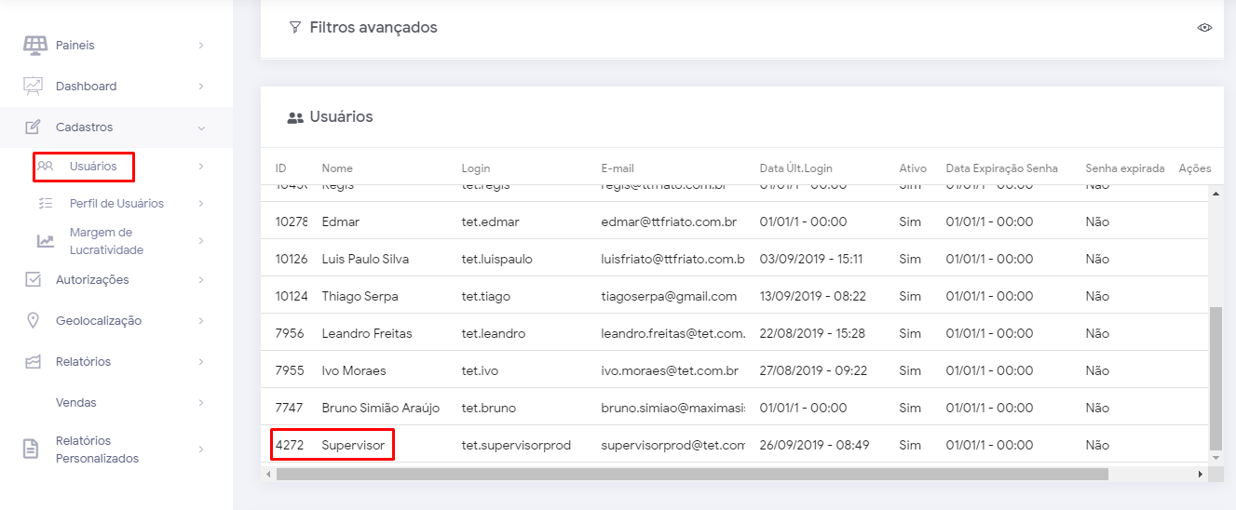Click the Relatórios chart icon
This screenshot has width=1236, height=510.
[x=34, y=361]
